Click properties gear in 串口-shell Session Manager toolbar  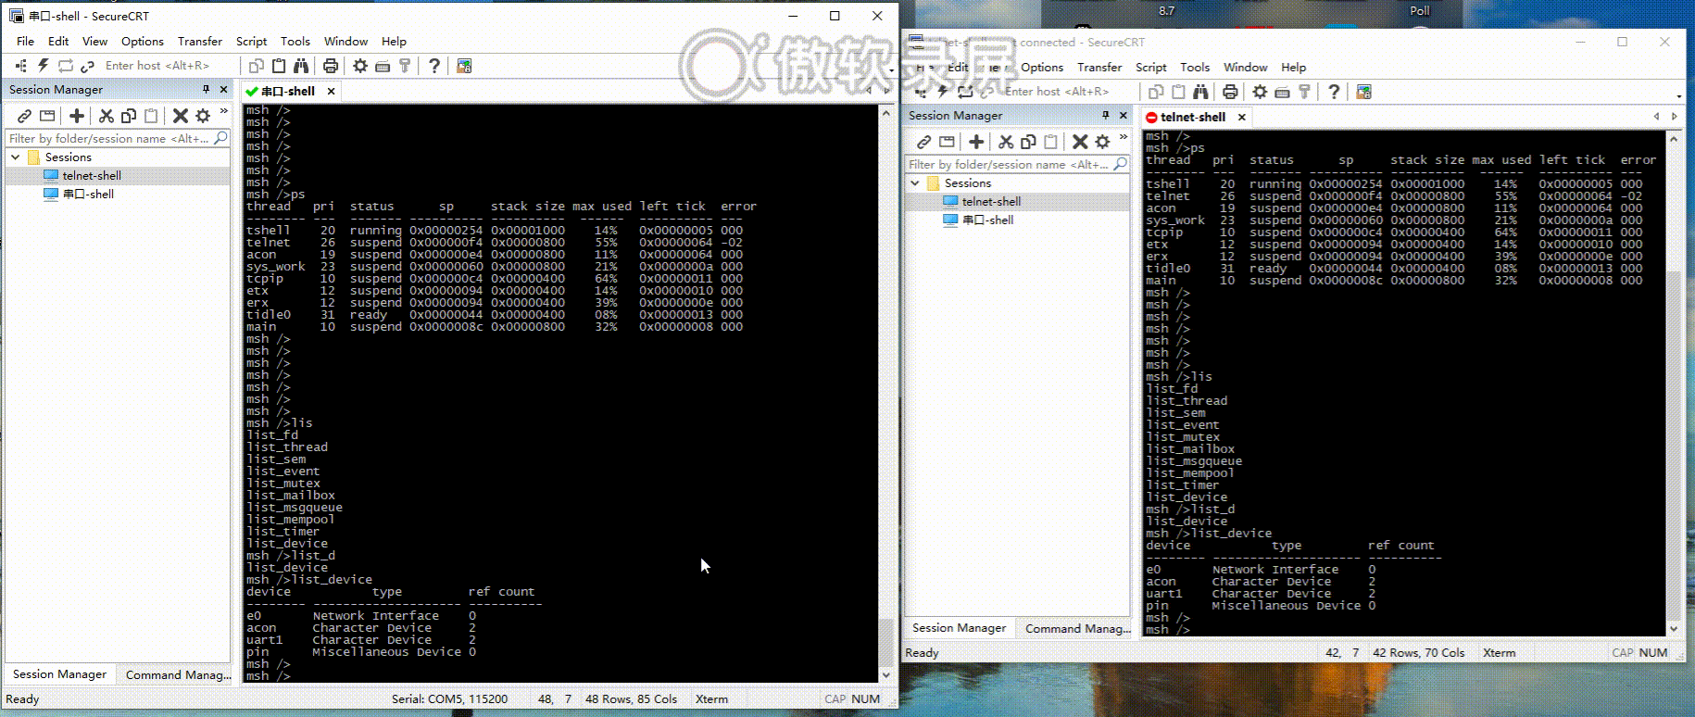click(x=203, y=116)
